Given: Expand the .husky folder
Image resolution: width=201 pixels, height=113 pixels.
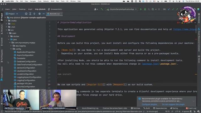Looking at the screenshot, I should [x=6, y=21].
